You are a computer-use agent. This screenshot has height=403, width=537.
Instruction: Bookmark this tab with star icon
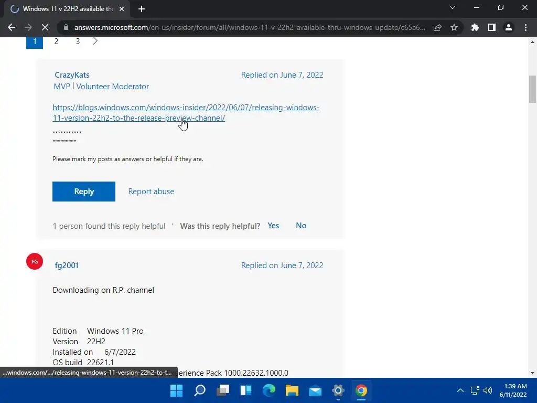tap(454, 27)
